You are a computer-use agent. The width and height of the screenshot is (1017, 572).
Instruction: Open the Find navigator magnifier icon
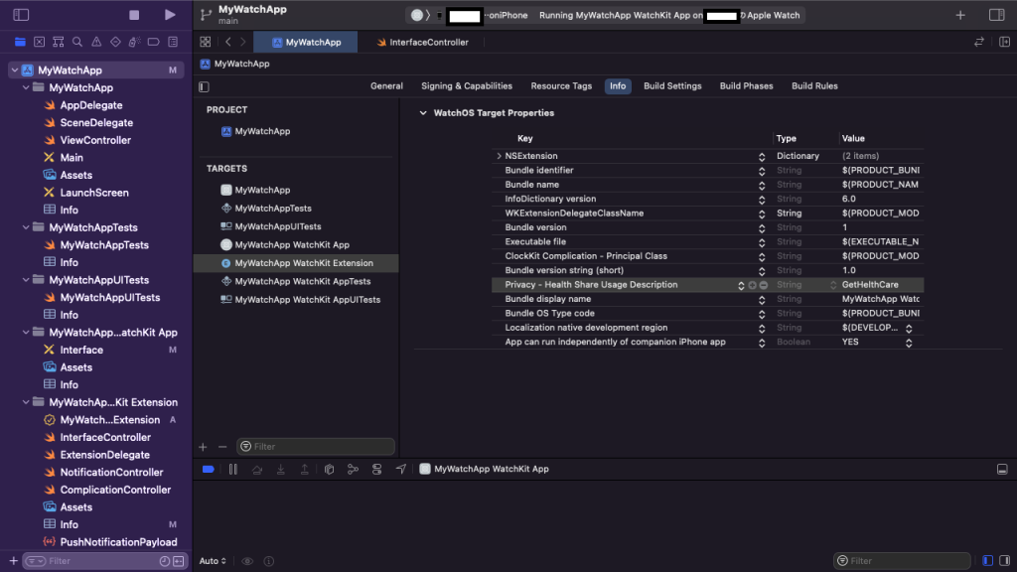[77, 42]
